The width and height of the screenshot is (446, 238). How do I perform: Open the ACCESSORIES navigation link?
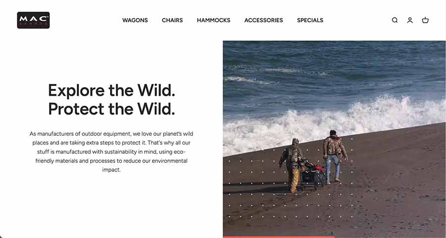click(264, 20)
